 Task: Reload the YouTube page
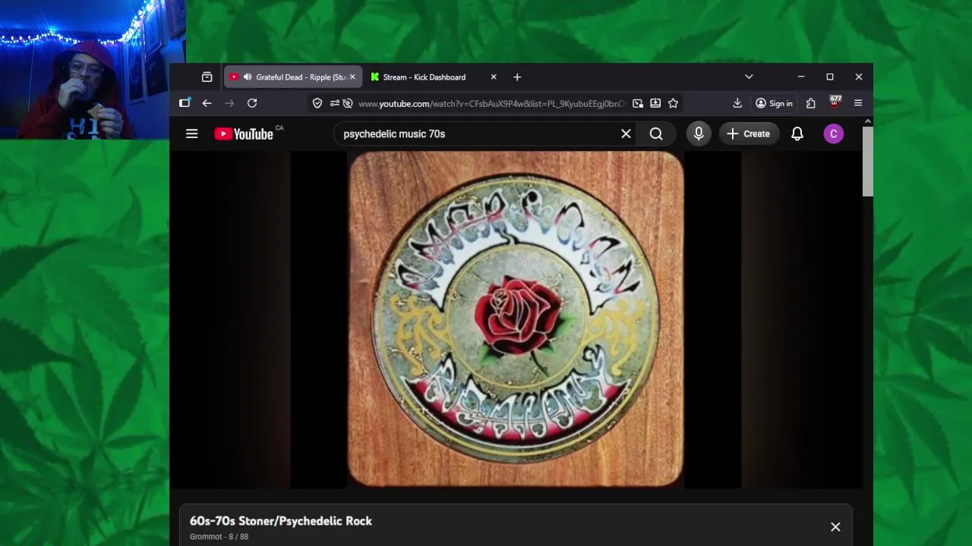[252, 103]
